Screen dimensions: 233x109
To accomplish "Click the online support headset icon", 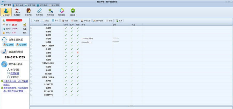I will (4, 40).
